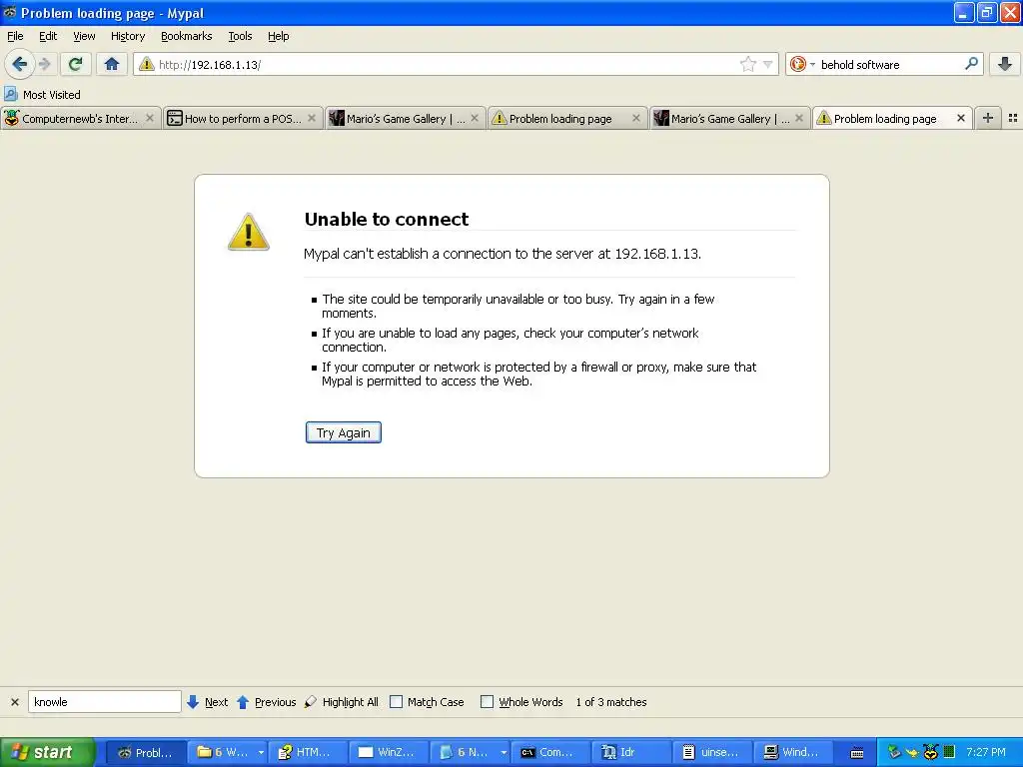Viewport: 1023px width, 767px height.
Task: Click the yellow genie-lamp tray icon
Action: coord(912,752)
